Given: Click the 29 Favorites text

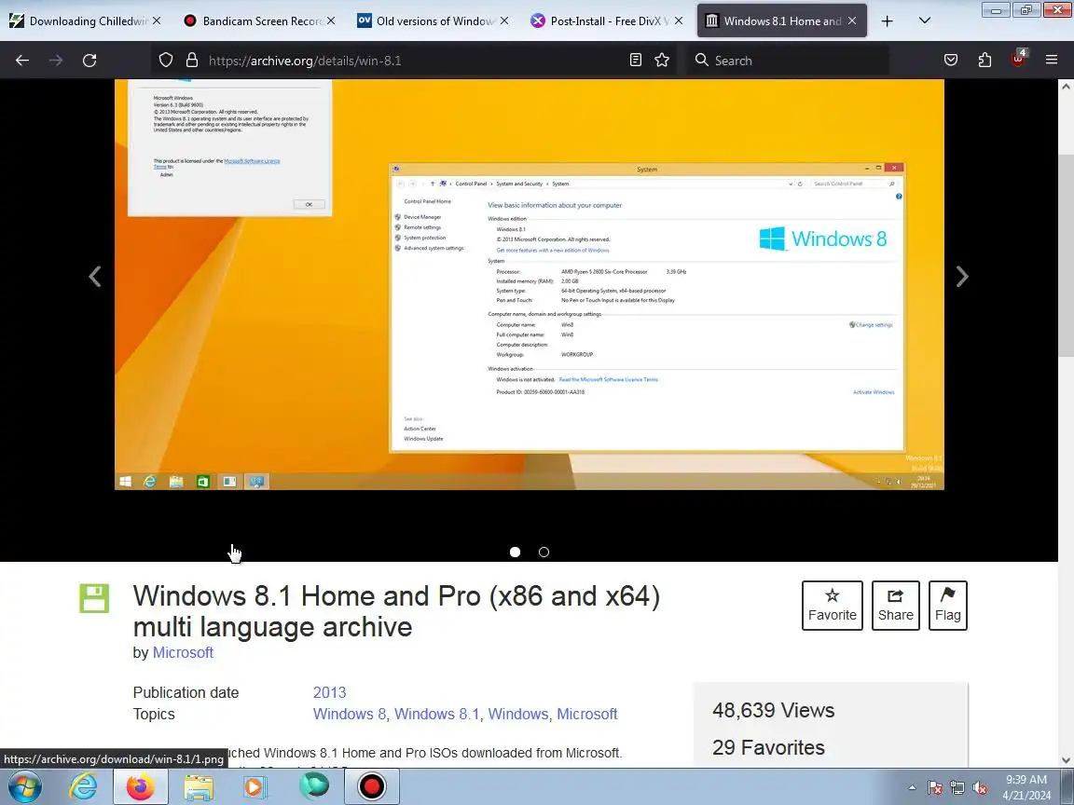Looking at the screenshot, I should point(768,747).
